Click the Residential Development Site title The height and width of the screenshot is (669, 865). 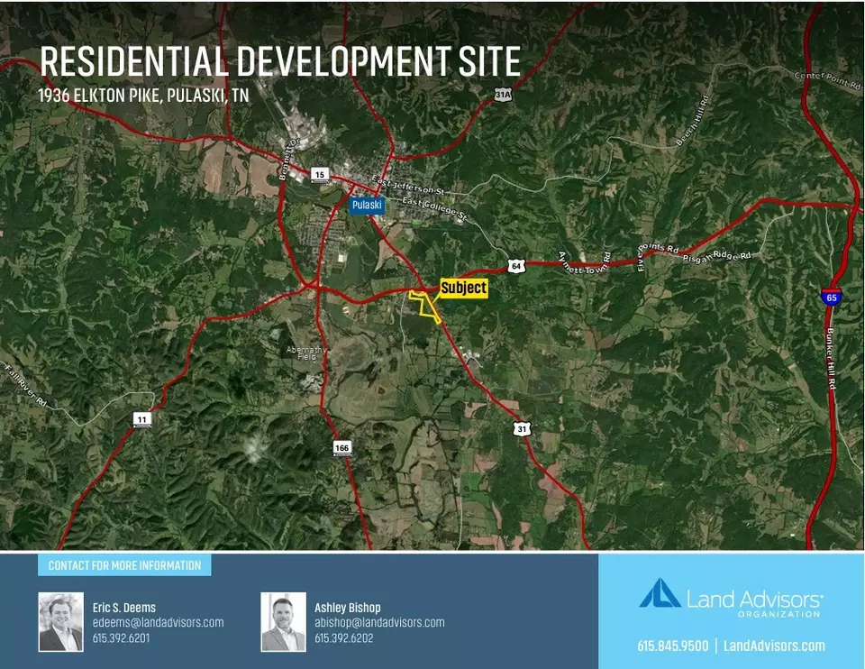(280, 61)
